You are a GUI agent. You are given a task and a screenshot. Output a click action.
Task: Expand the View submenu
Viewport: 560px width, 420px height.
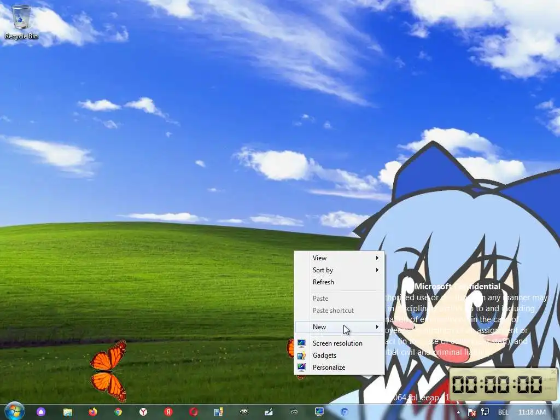point(339,258)
